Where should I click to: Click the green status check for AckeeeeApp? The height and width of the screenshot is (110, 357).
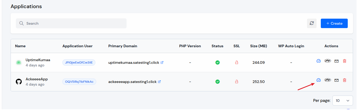click(x=217, y=82)
